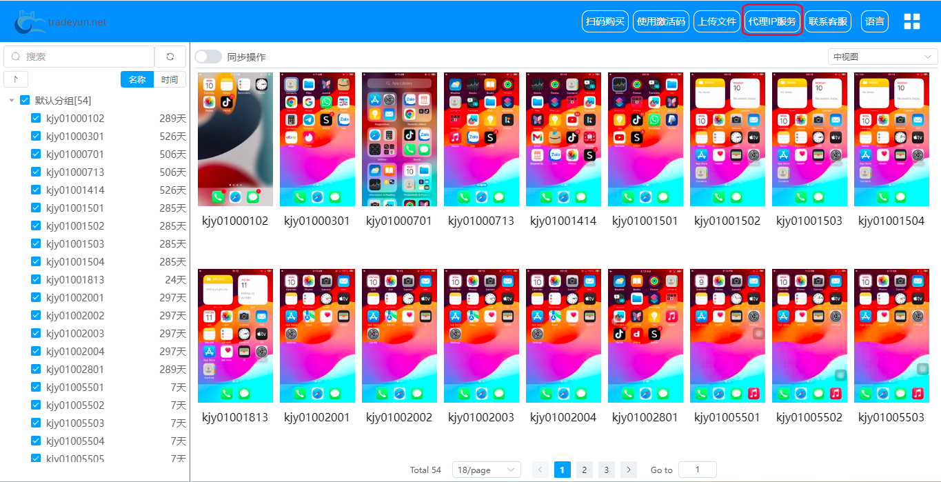Click the 扫码购买 button

[605, 21]
